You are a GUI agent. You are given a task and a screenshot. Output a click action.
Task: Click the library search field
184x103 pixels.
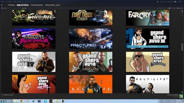pyautogui.click(x=11, y=8)
